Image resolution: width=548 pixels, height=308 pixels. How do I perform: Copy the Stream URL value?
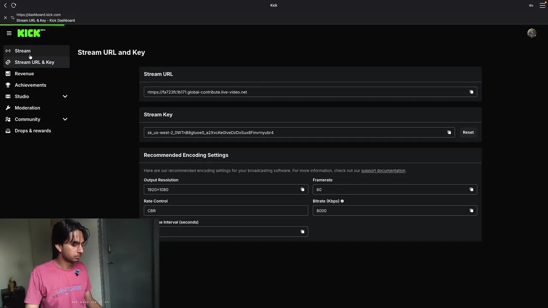(x=471, y=92)
